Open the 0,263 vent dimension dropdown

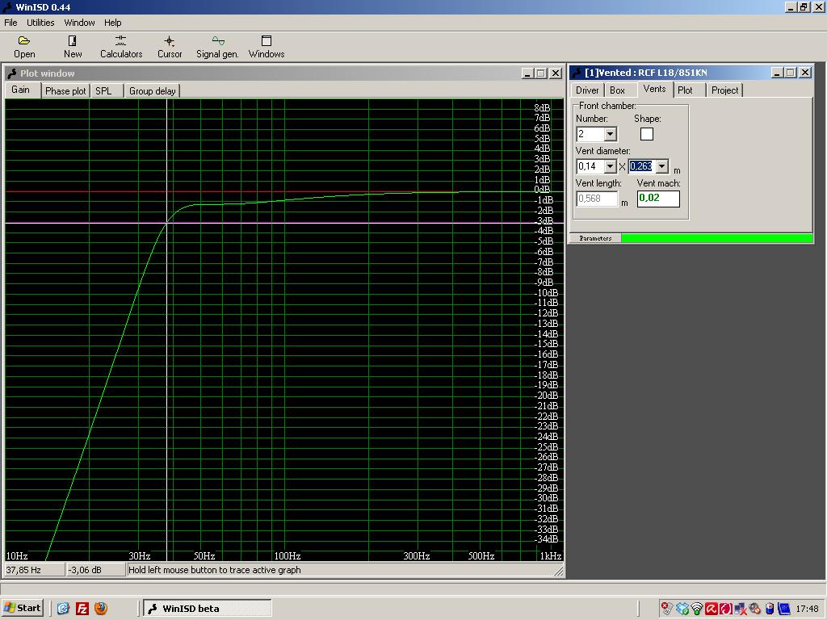pos(662,166)
